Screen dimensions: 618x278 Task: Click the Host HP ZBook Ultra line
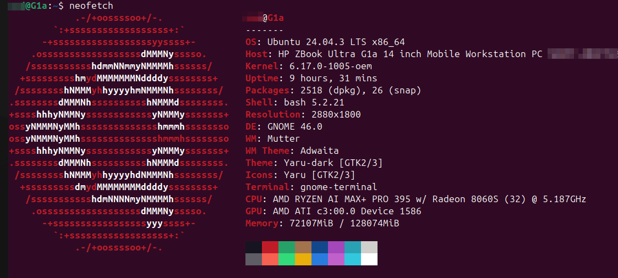pyautogui.click(x=394, y=54)
